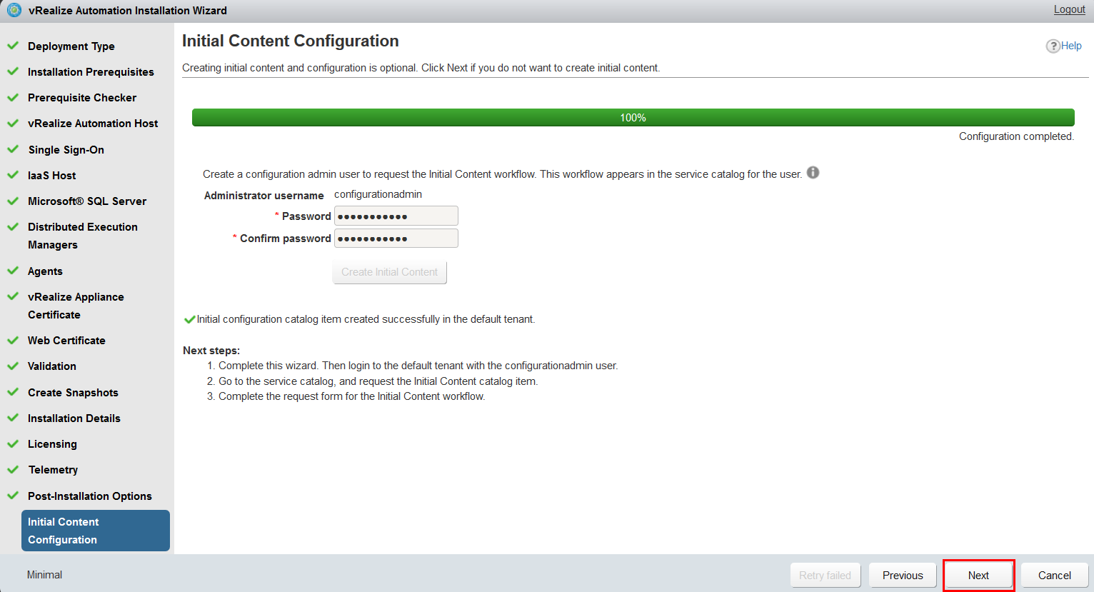Open the Create Snapshots step
1094x592 pixels.
coord(73,392)
